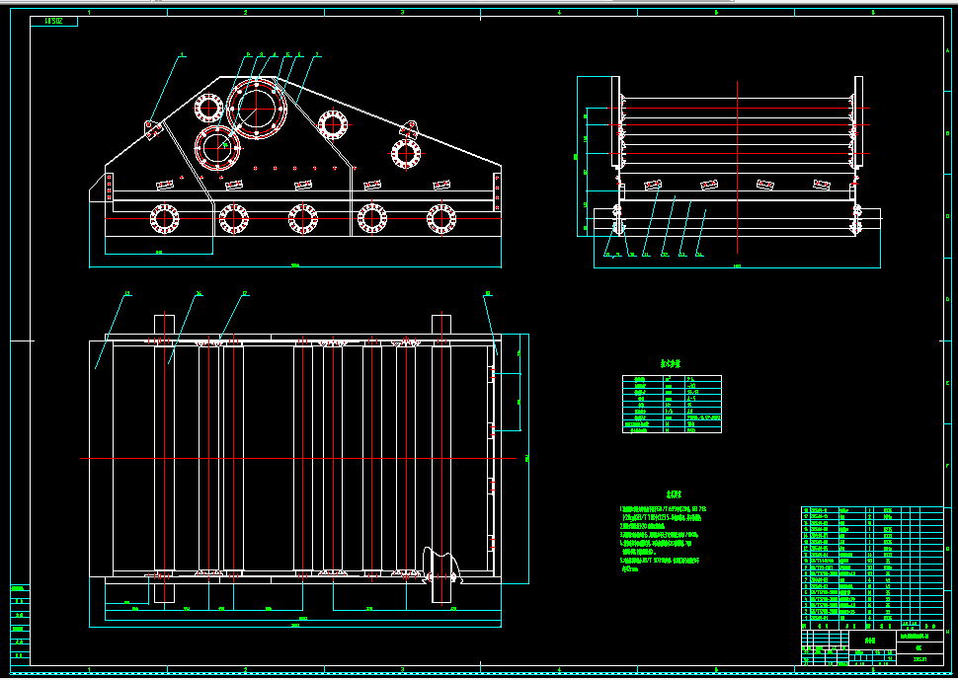Screen dimensions: 958x680
Task: Click zone number 2 on top border
Action: point(246,12)
